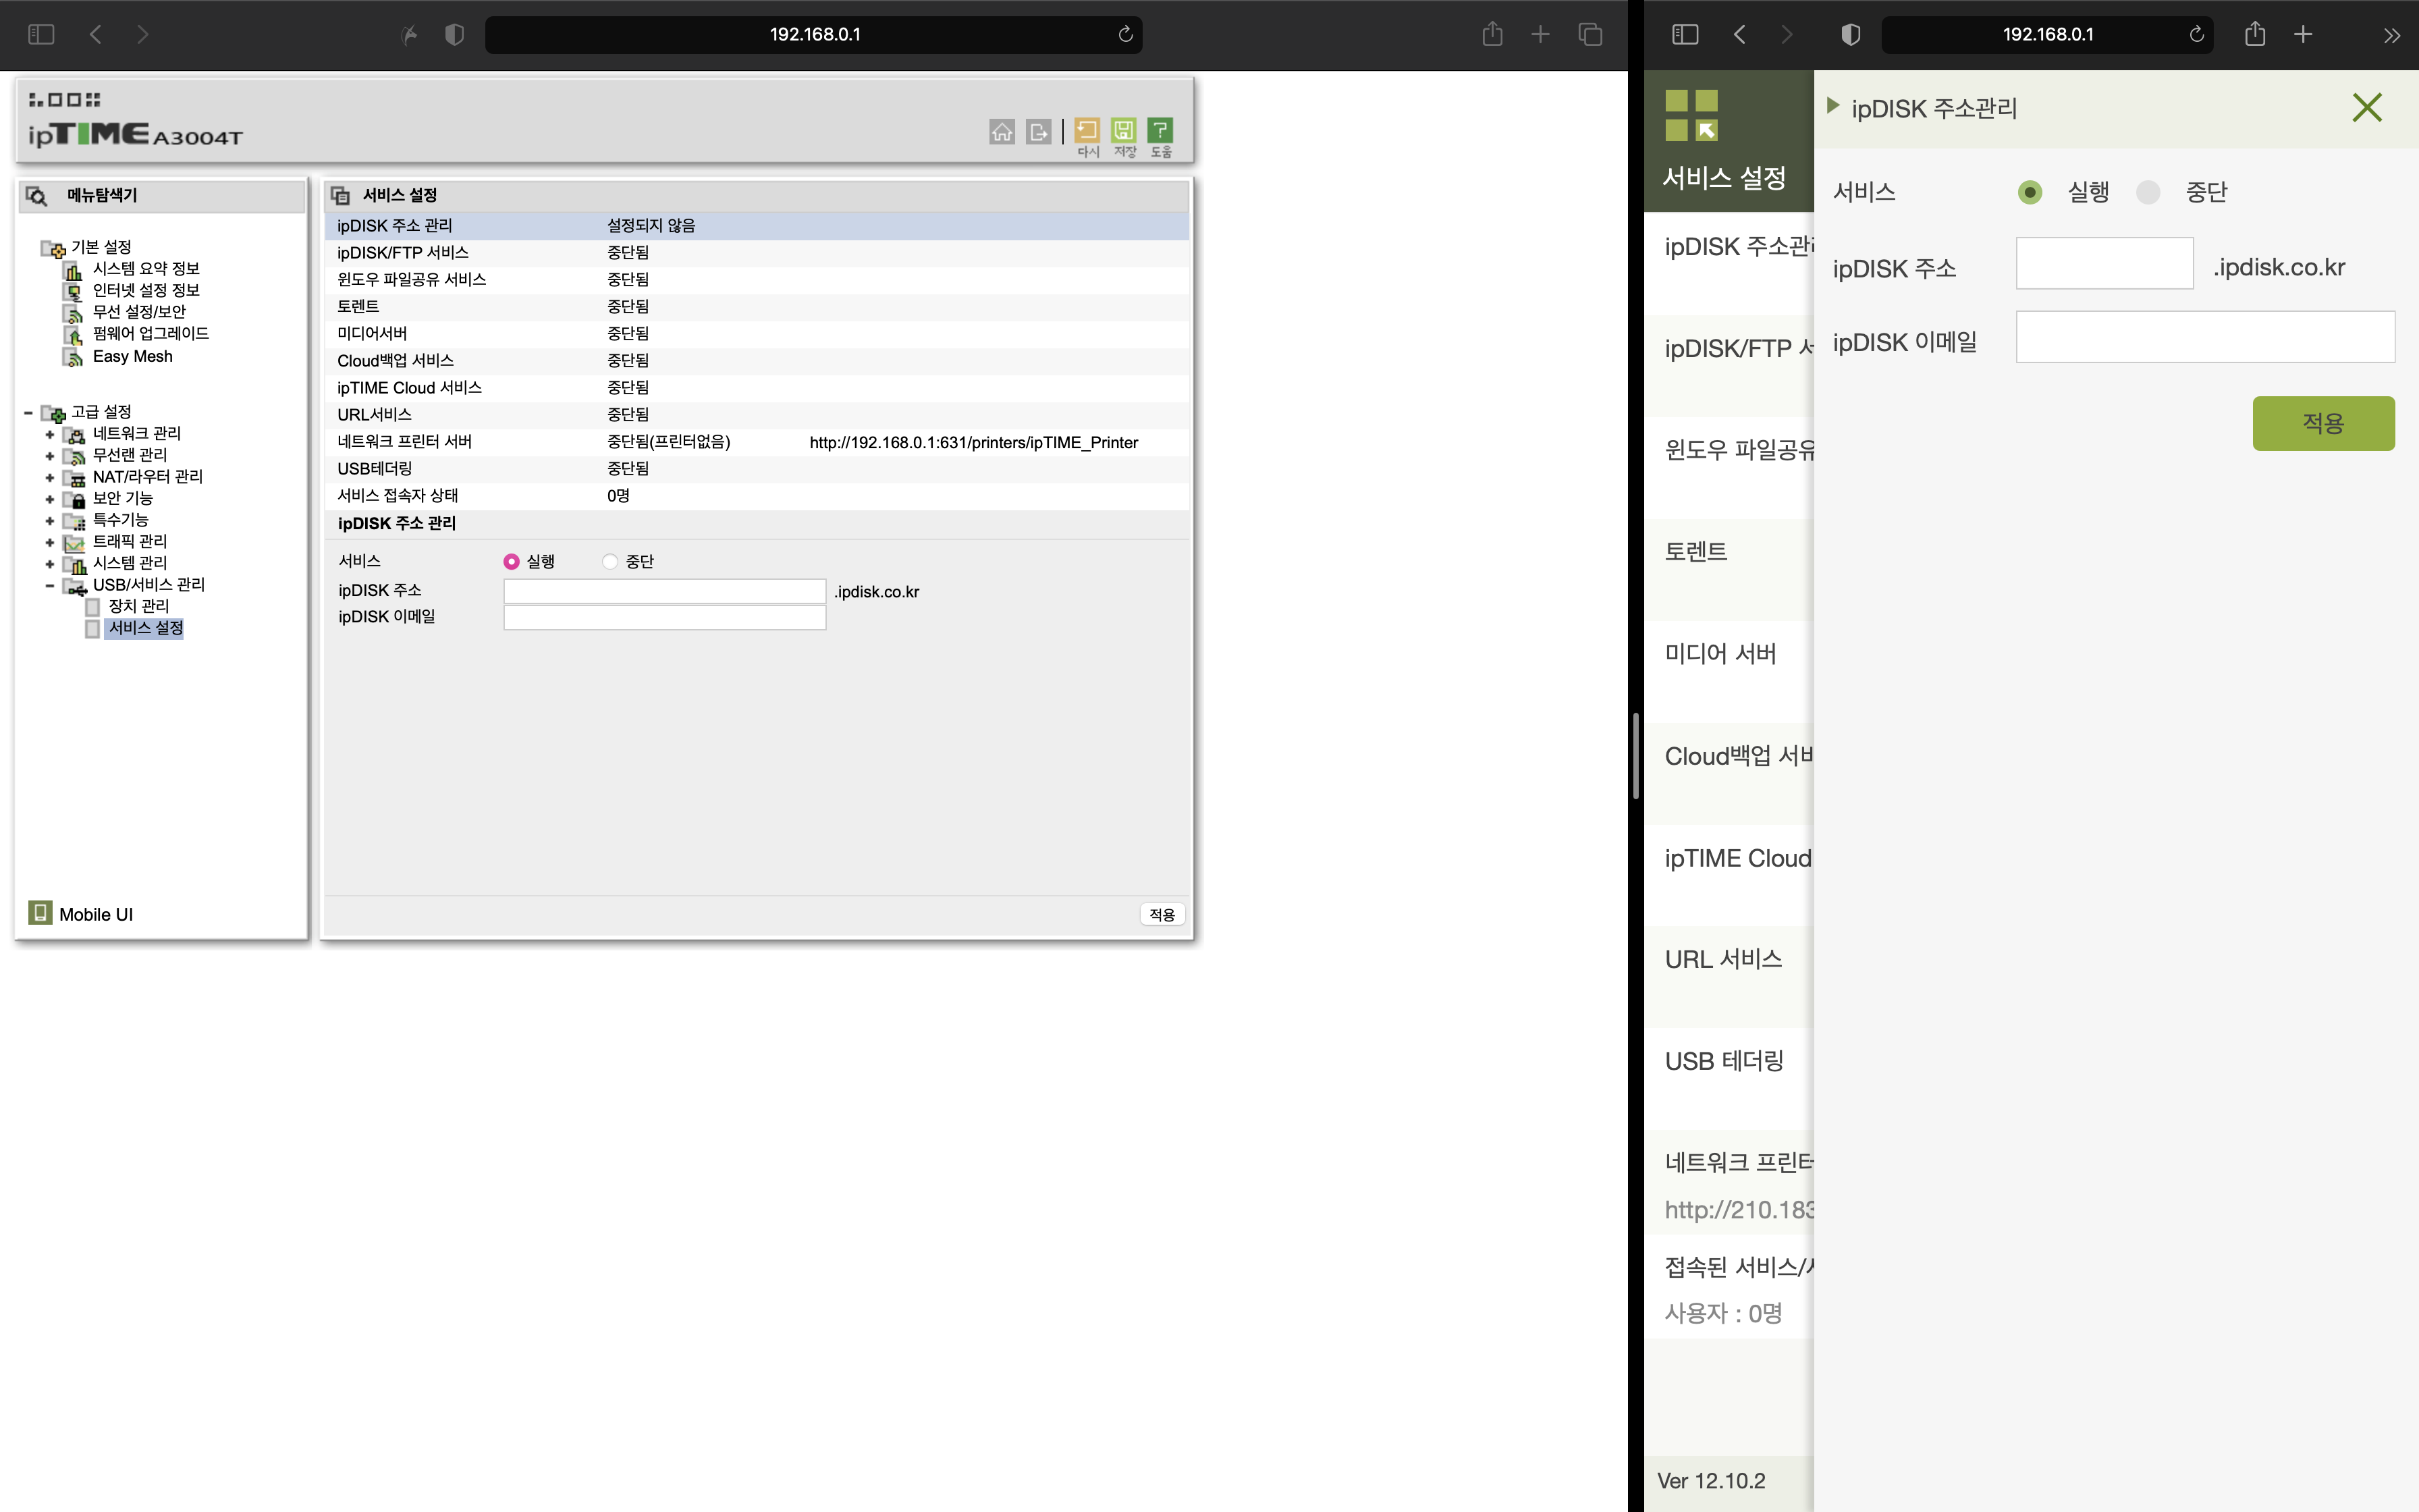The width and height of the screenshot is (2419, 1512).
Task: Click the logout icon in ipTIME header
Action: (x=1039, y=131)
